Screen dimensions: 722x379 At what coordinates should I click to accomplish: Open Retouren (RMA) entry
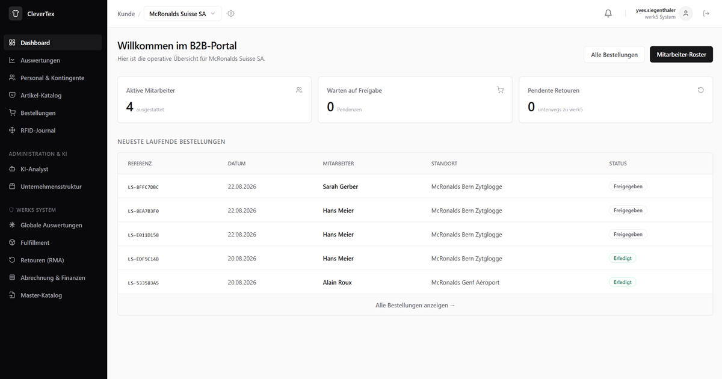(x=53, y=260)
